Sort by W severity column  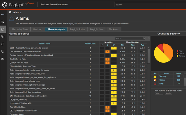click(x=114, y=45)
